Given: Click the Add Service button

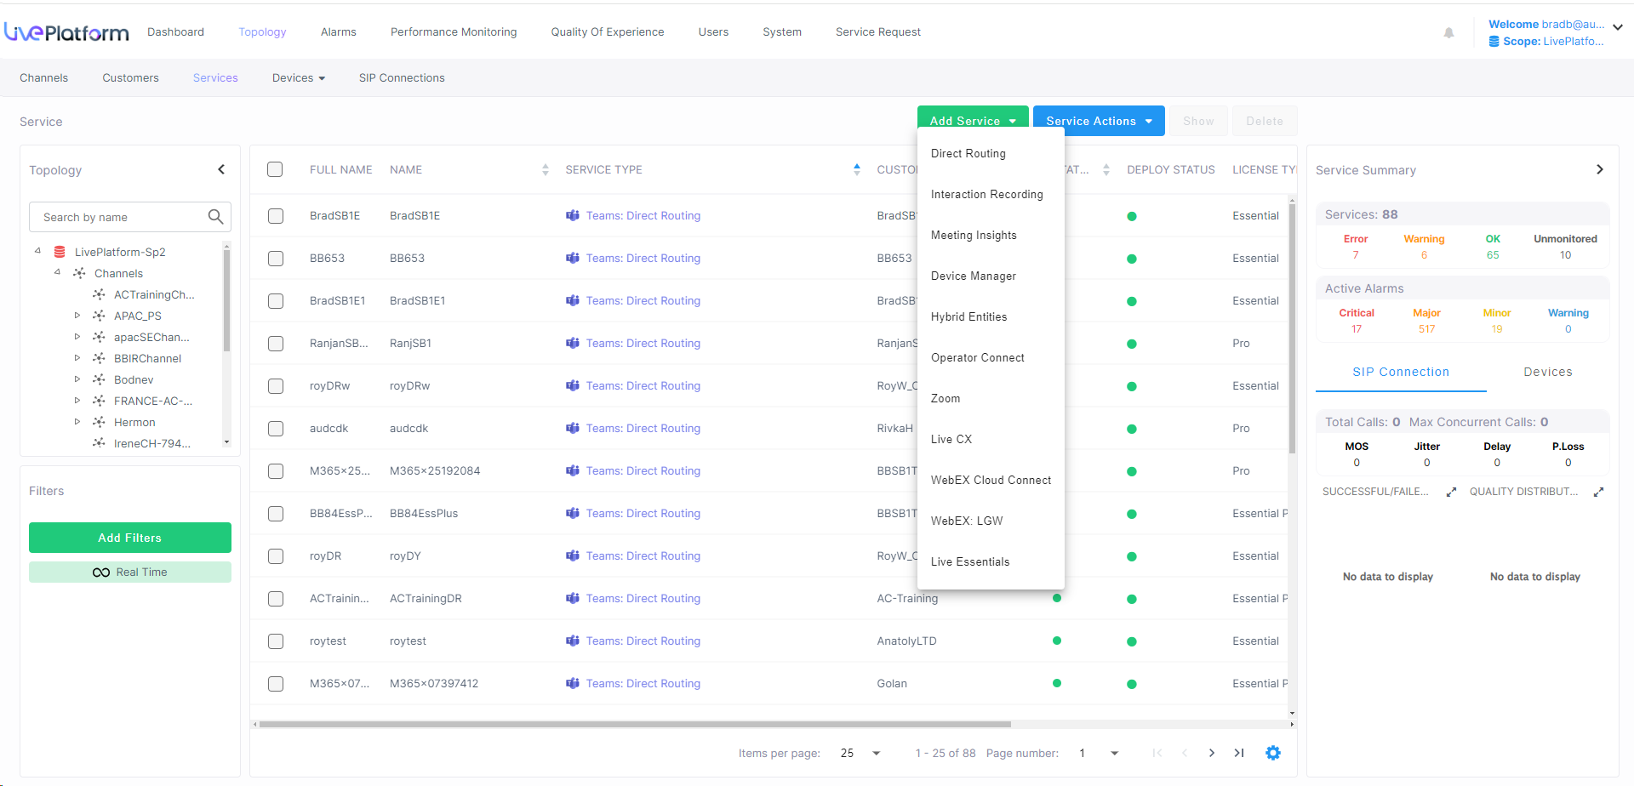Looking at the screenshot, I should (x=973, y=121).
